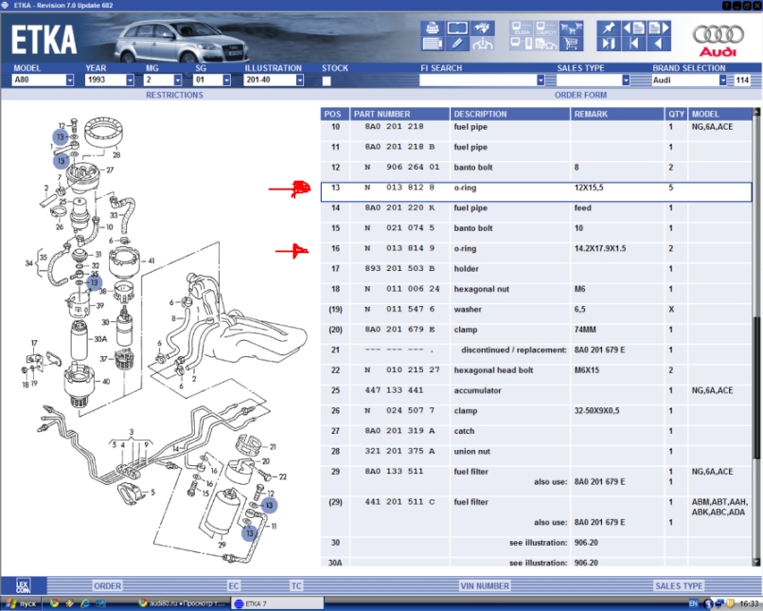Select part 8A0 201 220 K fuel pipe
Screen dimensions: 763x611
coord(536,212)
